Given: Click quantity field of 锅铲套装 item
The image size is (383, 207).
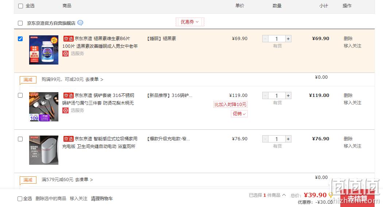Looking at the screenshot, I should tap(277, 95).
